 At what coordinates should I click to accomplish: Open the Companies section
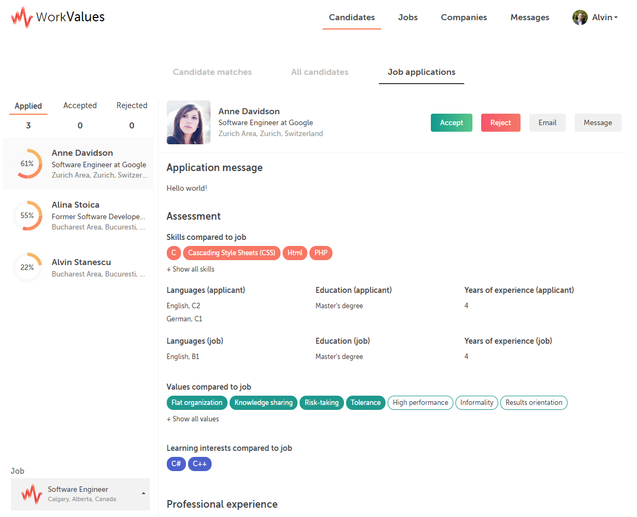pos(464,17)
